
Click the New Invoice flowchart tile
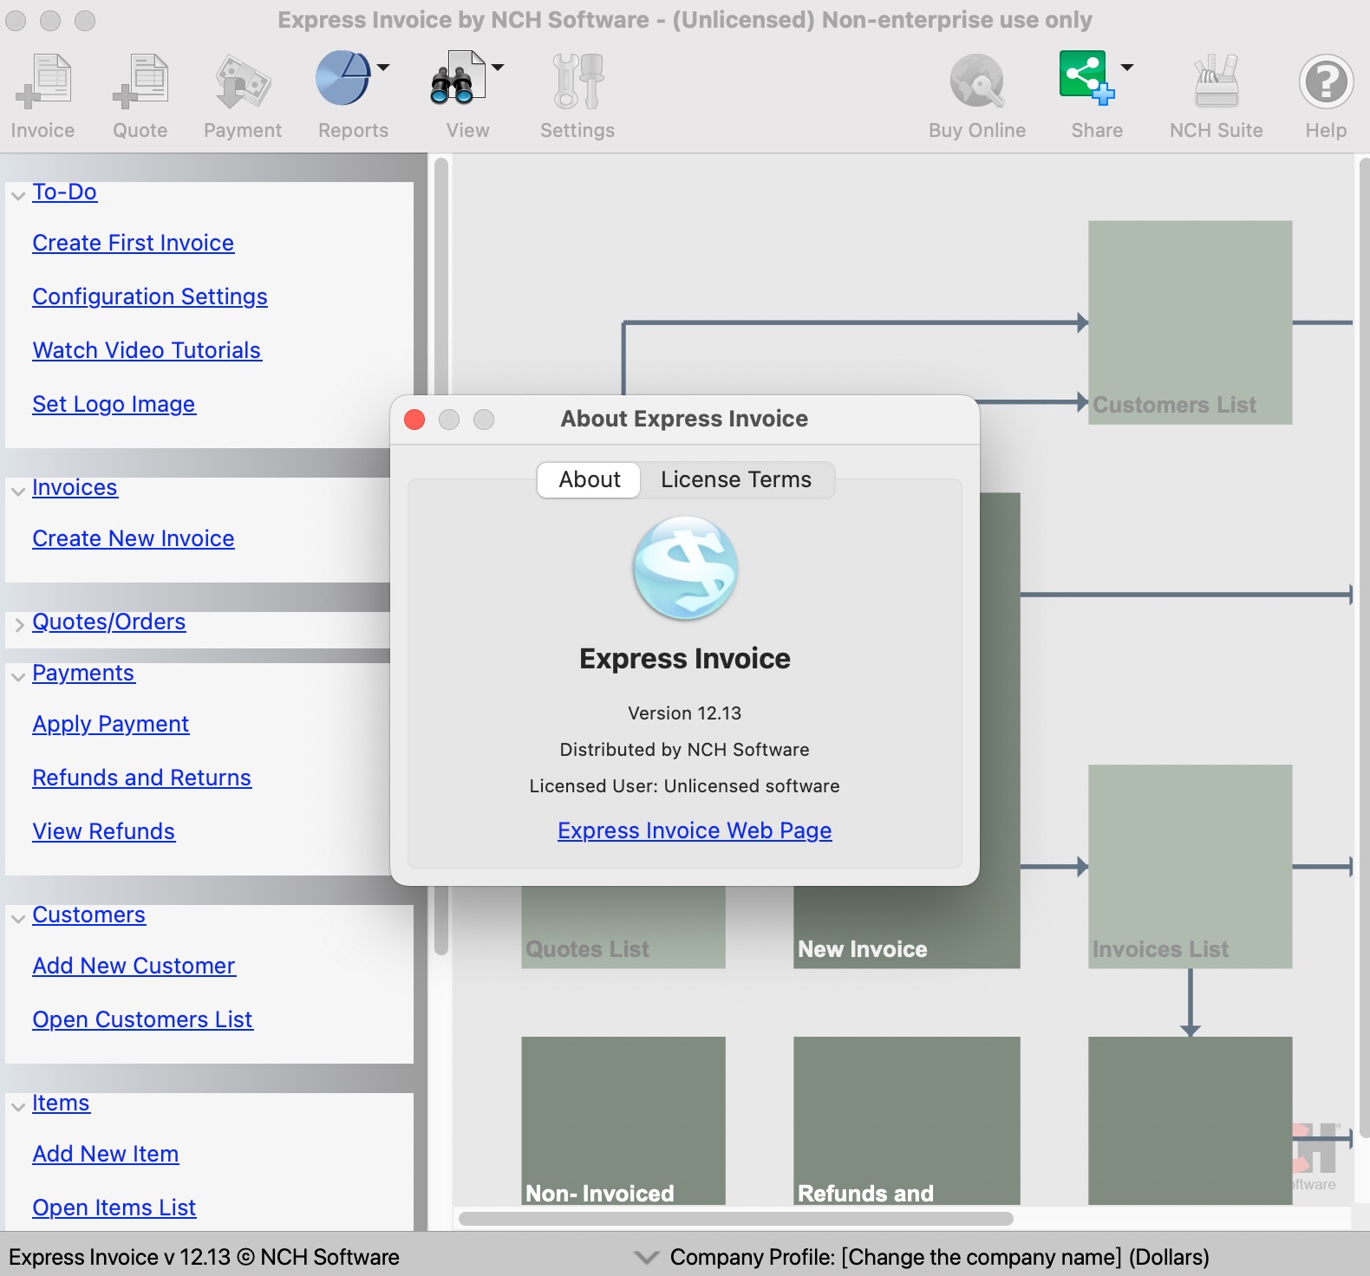point(906,928)
